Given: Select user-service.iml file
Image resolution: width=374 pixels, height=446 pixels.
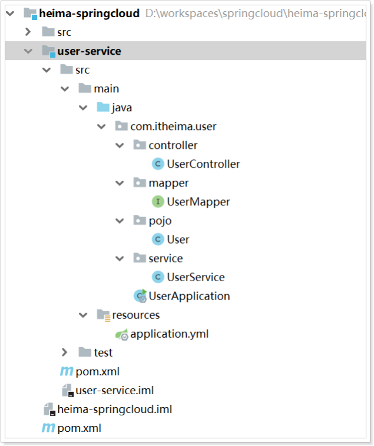Looking at the screenshot, I should 114,390.
